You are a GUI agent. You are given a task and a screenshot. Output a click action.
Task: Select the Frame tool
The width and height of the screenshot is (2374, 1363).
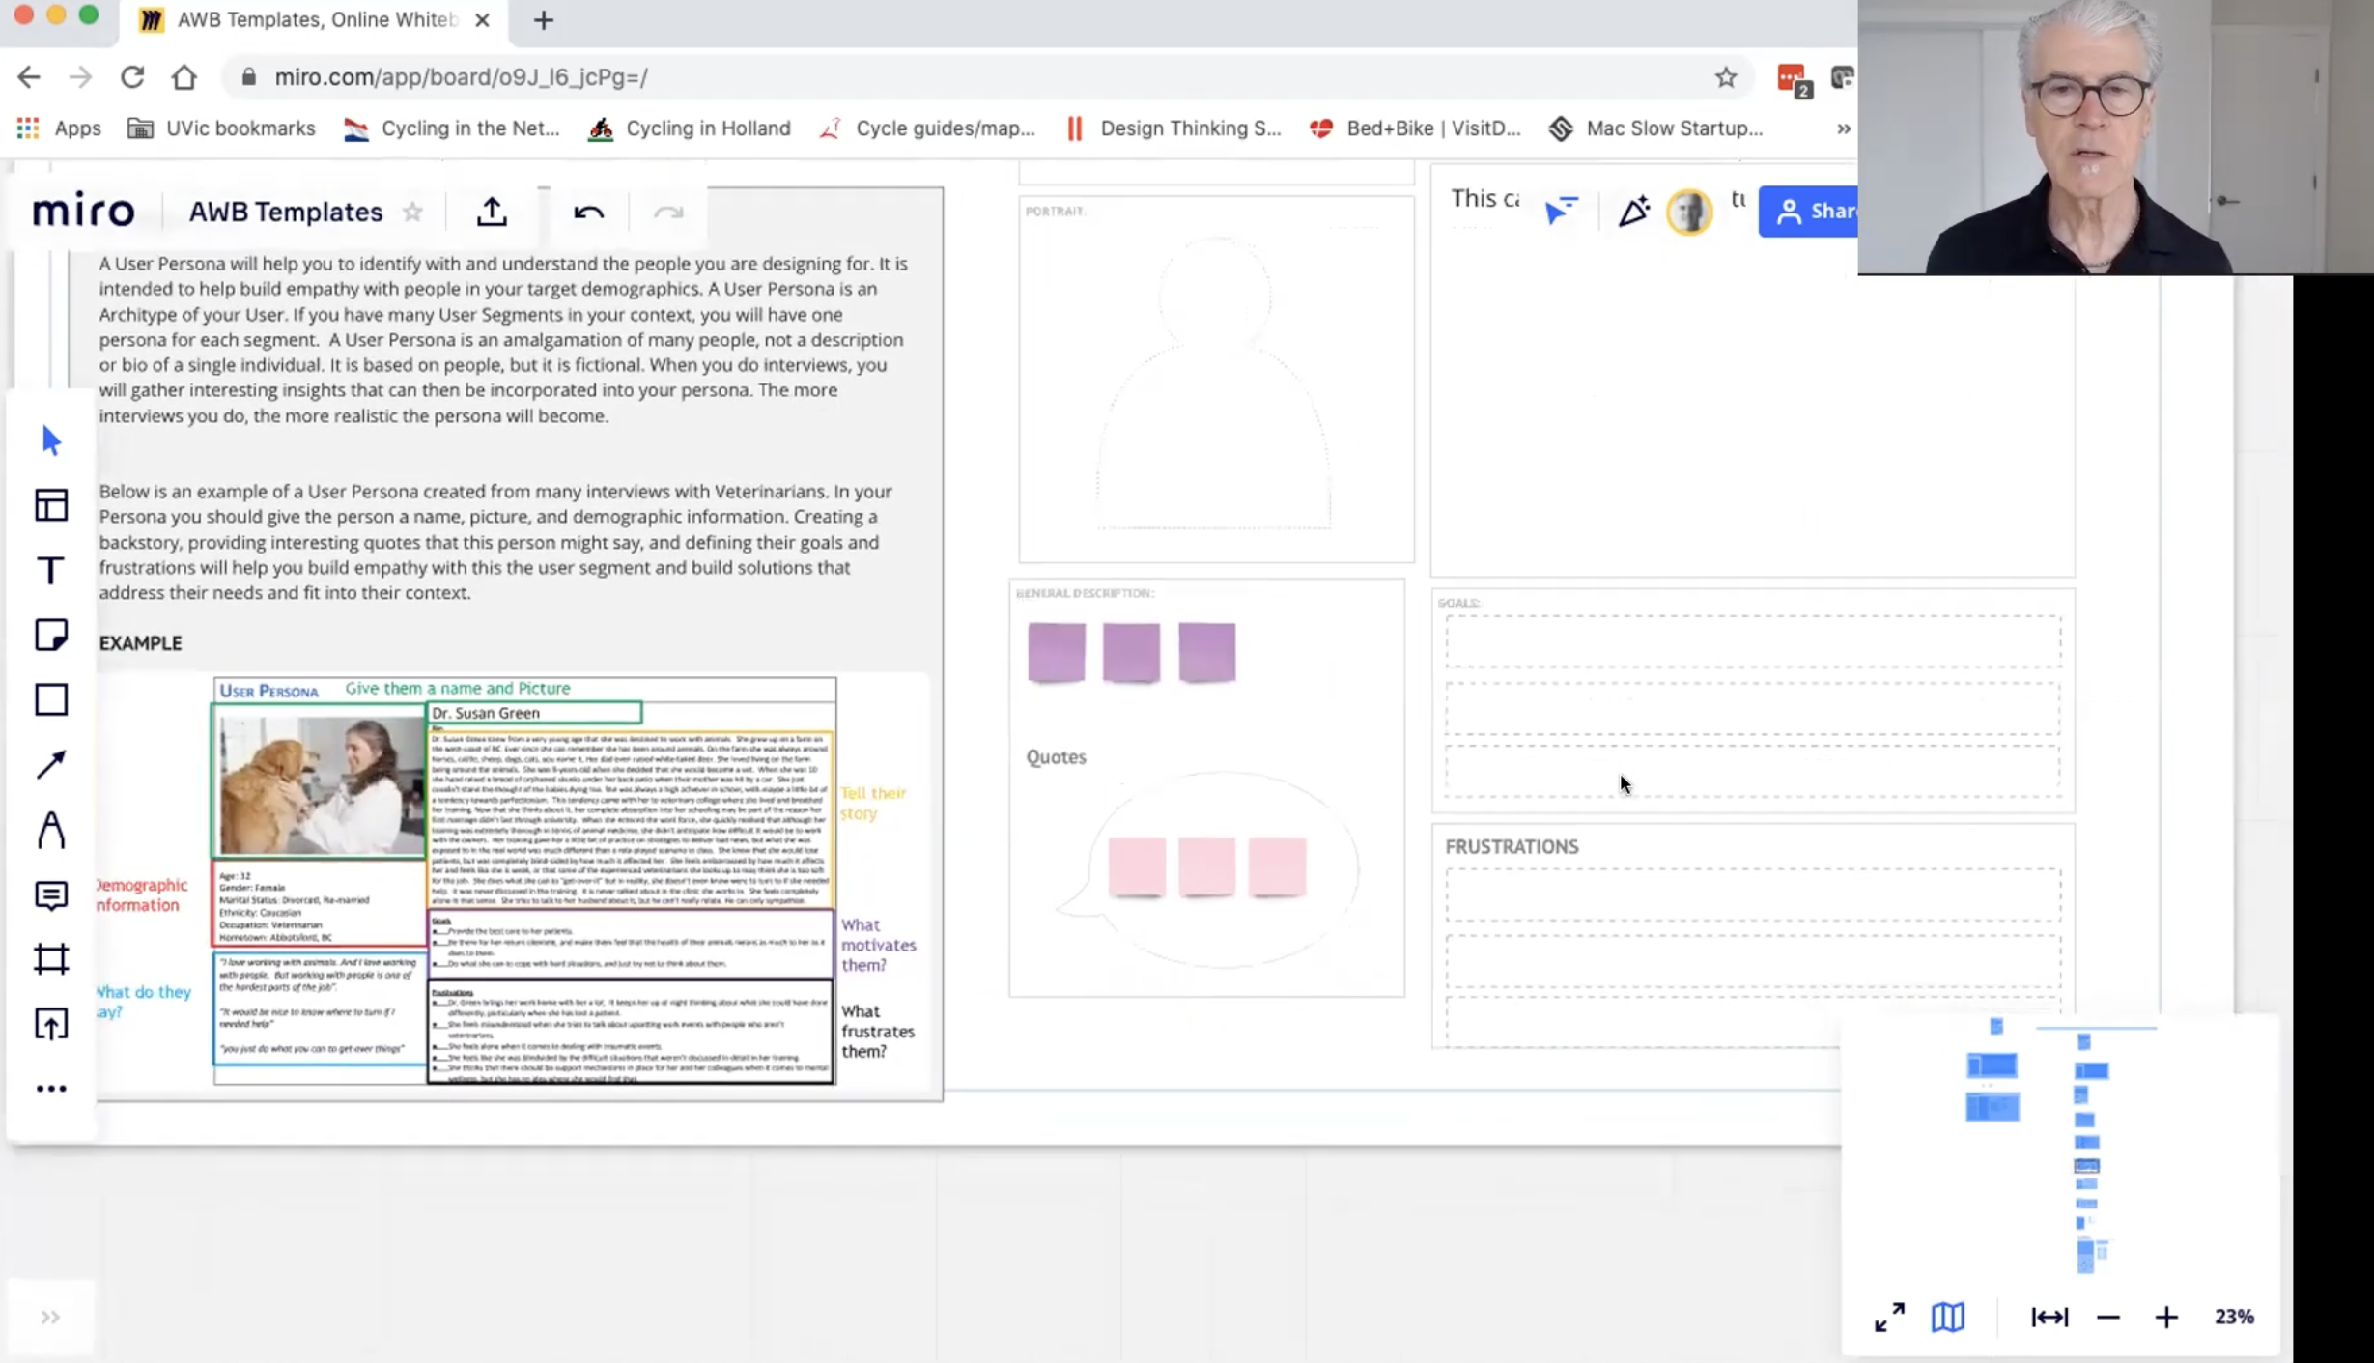[x=51, y=958]
